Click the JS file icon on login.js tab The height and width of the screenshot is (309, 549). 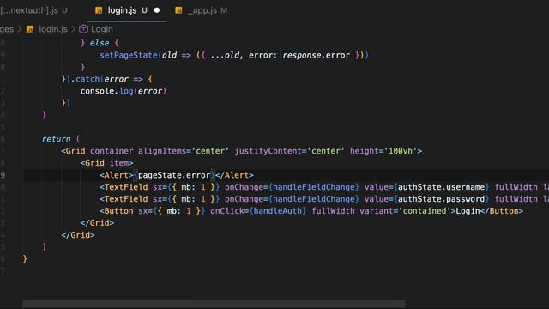point(99,10)
